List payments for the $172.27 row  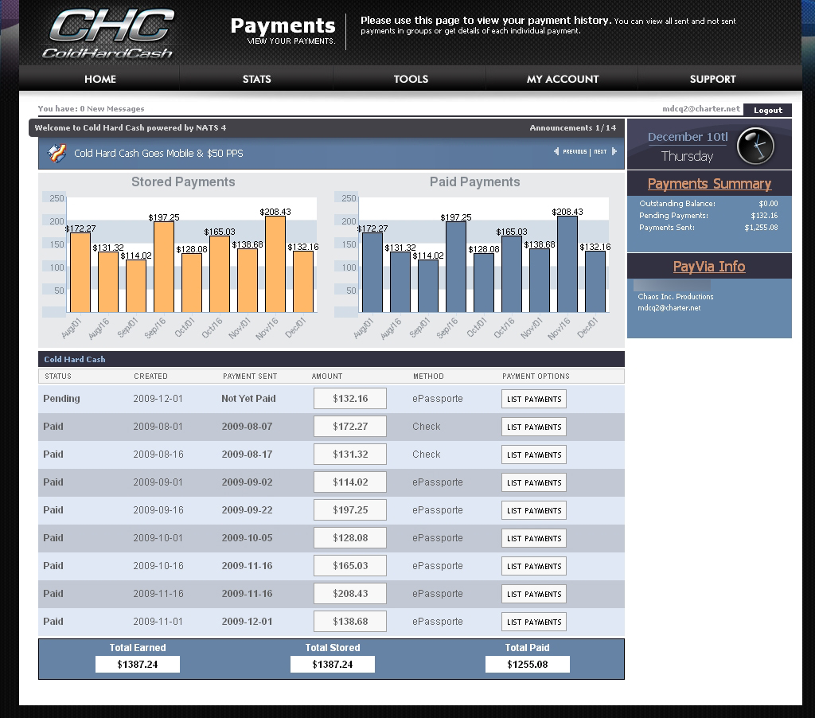(x=534, y=427)
